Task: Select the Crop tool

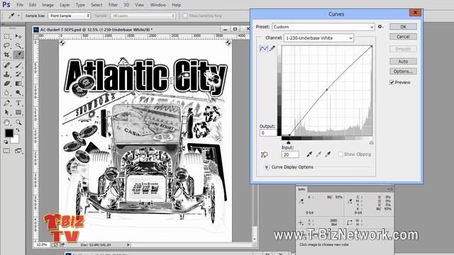Action: pos(6,55)
